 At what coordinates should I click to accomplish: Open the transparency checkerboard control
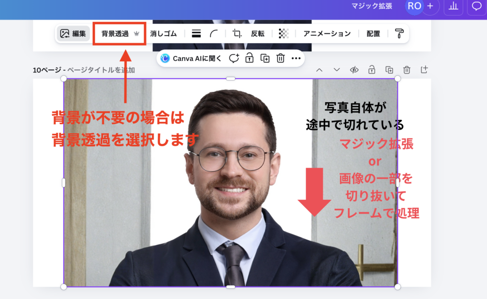coord(283,34)
